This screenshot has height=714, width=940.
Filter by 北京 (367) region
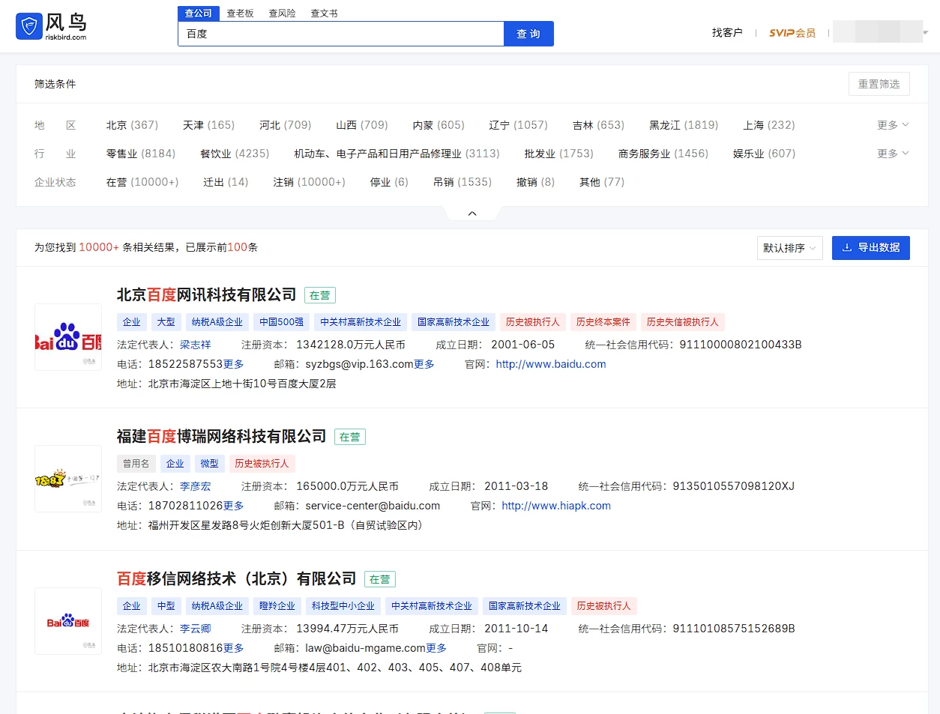tap(132, 125)
